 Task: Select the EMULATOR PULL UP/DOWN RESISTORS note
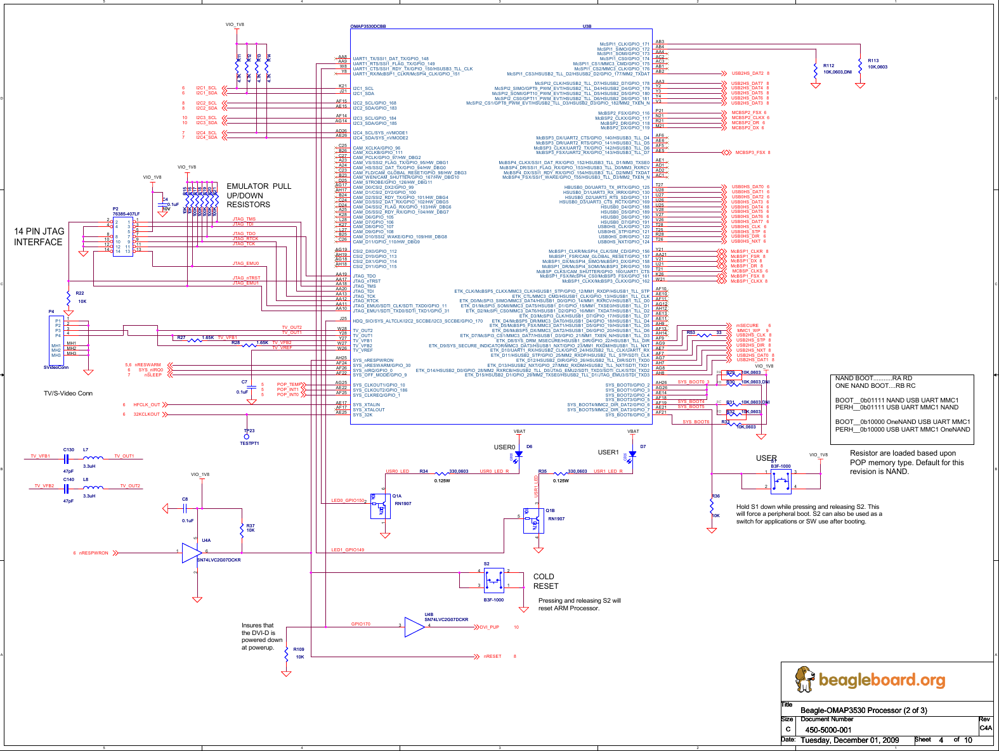(259, 195)
